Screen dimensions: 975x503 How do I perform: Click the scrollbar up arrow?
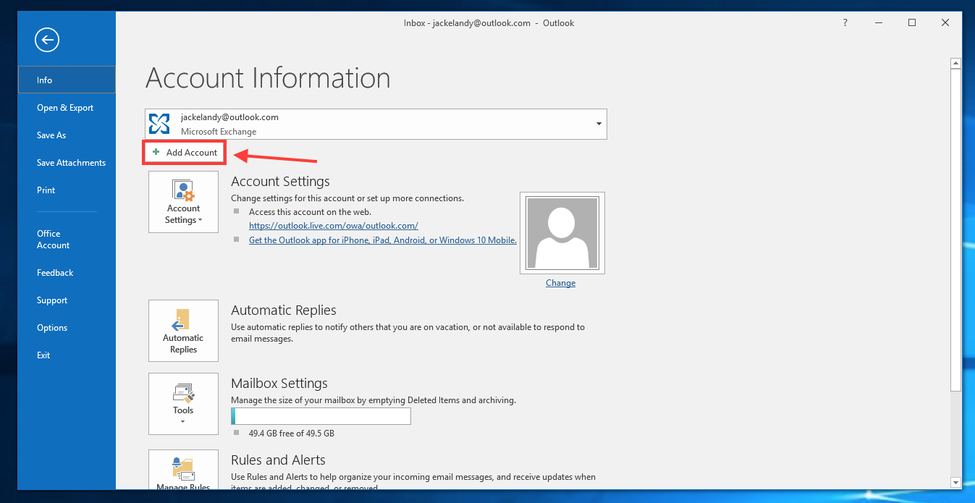point(955,64)
